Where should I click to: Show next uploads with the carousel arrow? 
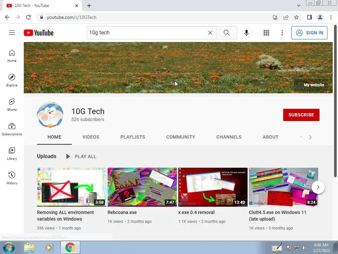318,187
